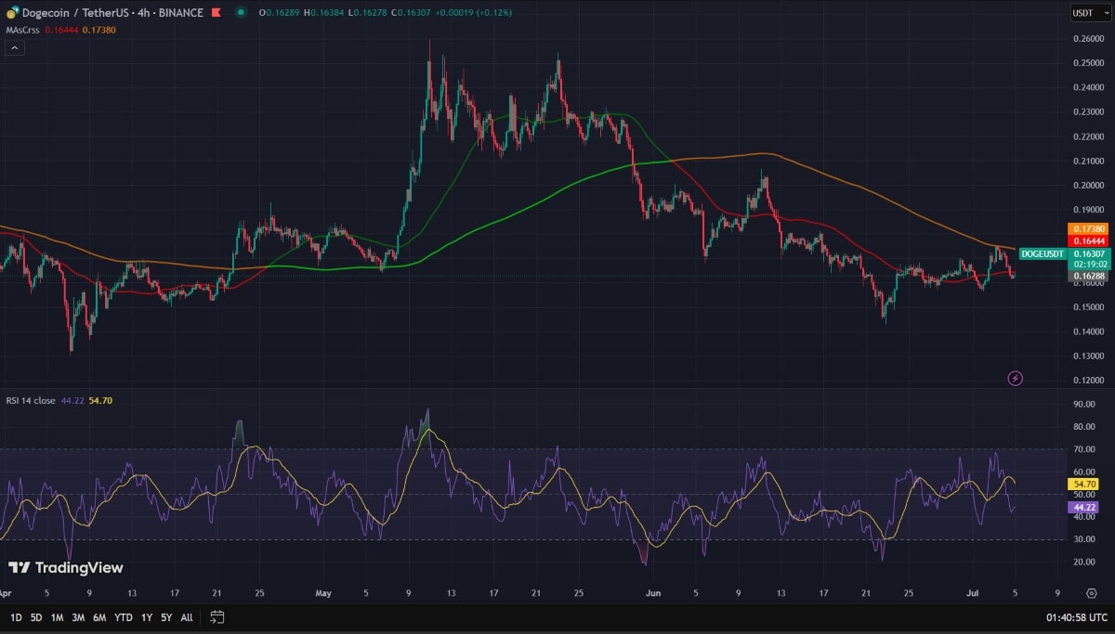1115x634 pixels.
Task: Select the 1M time range
Action: [58, 617]
